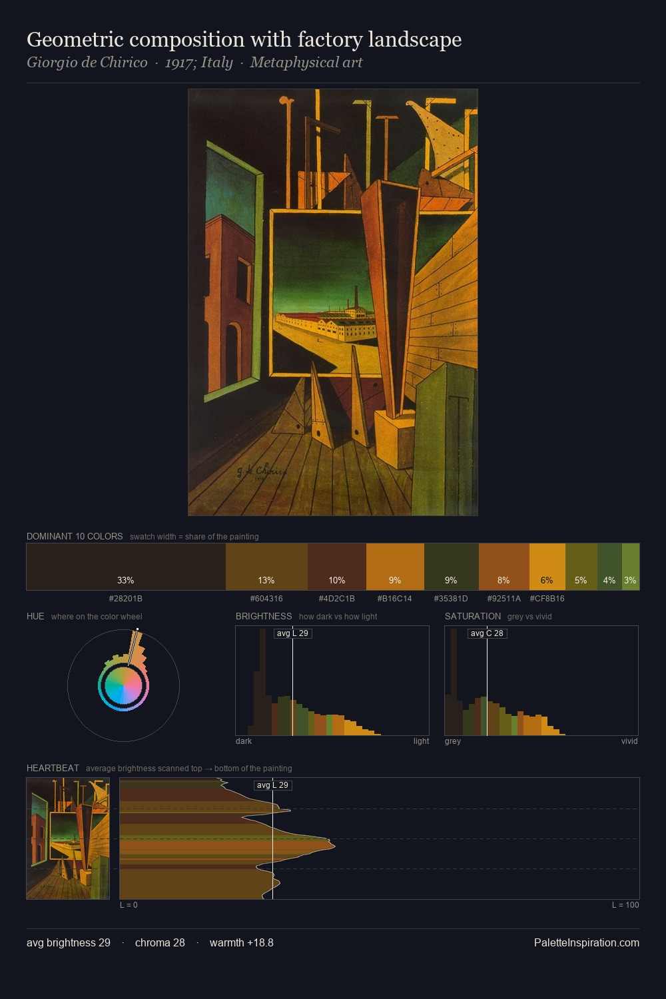
Task: Click the 'dark' brightness axis label
Action: pyautogui.click(x=244, y=741)
